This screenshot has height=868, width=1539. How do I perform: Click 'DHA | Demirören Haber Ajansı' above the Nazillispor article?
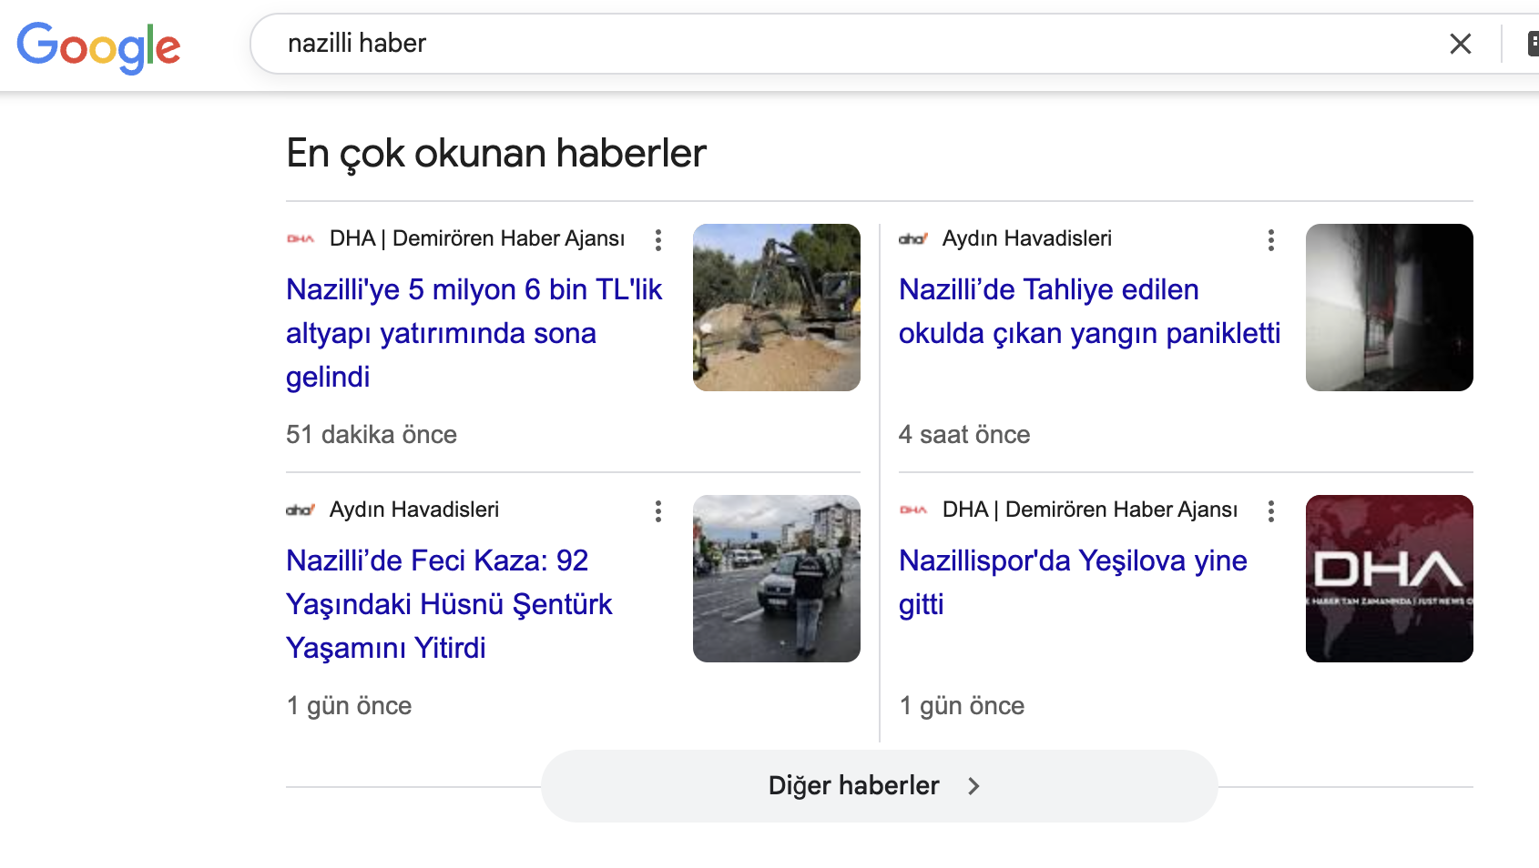point(1090,510)
